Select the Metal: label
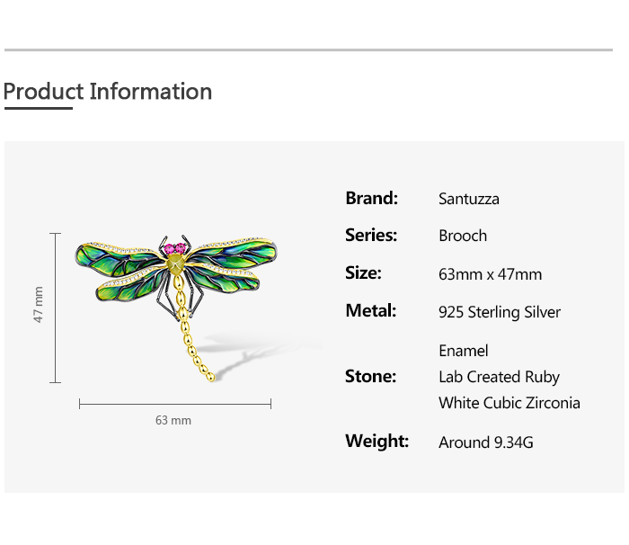629x545 pixels. coord(370,311)
